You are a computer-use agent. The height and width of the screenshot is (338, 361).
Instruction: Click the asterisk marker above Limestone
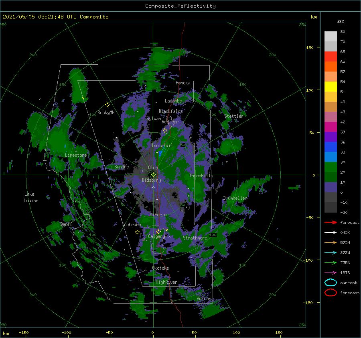[x=76, y=152]
